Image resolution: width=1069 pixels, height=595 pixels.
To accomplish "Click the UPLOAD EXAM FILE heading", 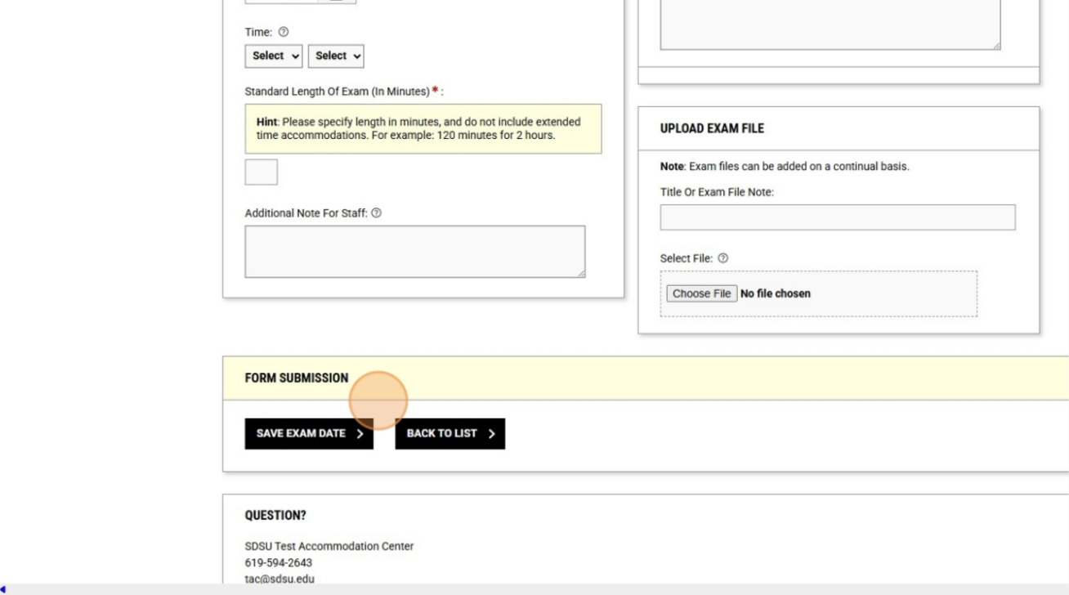I will 712,129.
